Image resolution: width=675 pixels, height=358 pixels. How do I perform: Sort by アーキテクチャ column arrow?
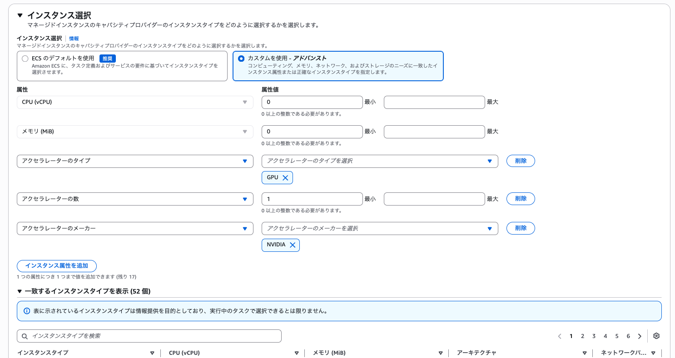coord(585,353)
